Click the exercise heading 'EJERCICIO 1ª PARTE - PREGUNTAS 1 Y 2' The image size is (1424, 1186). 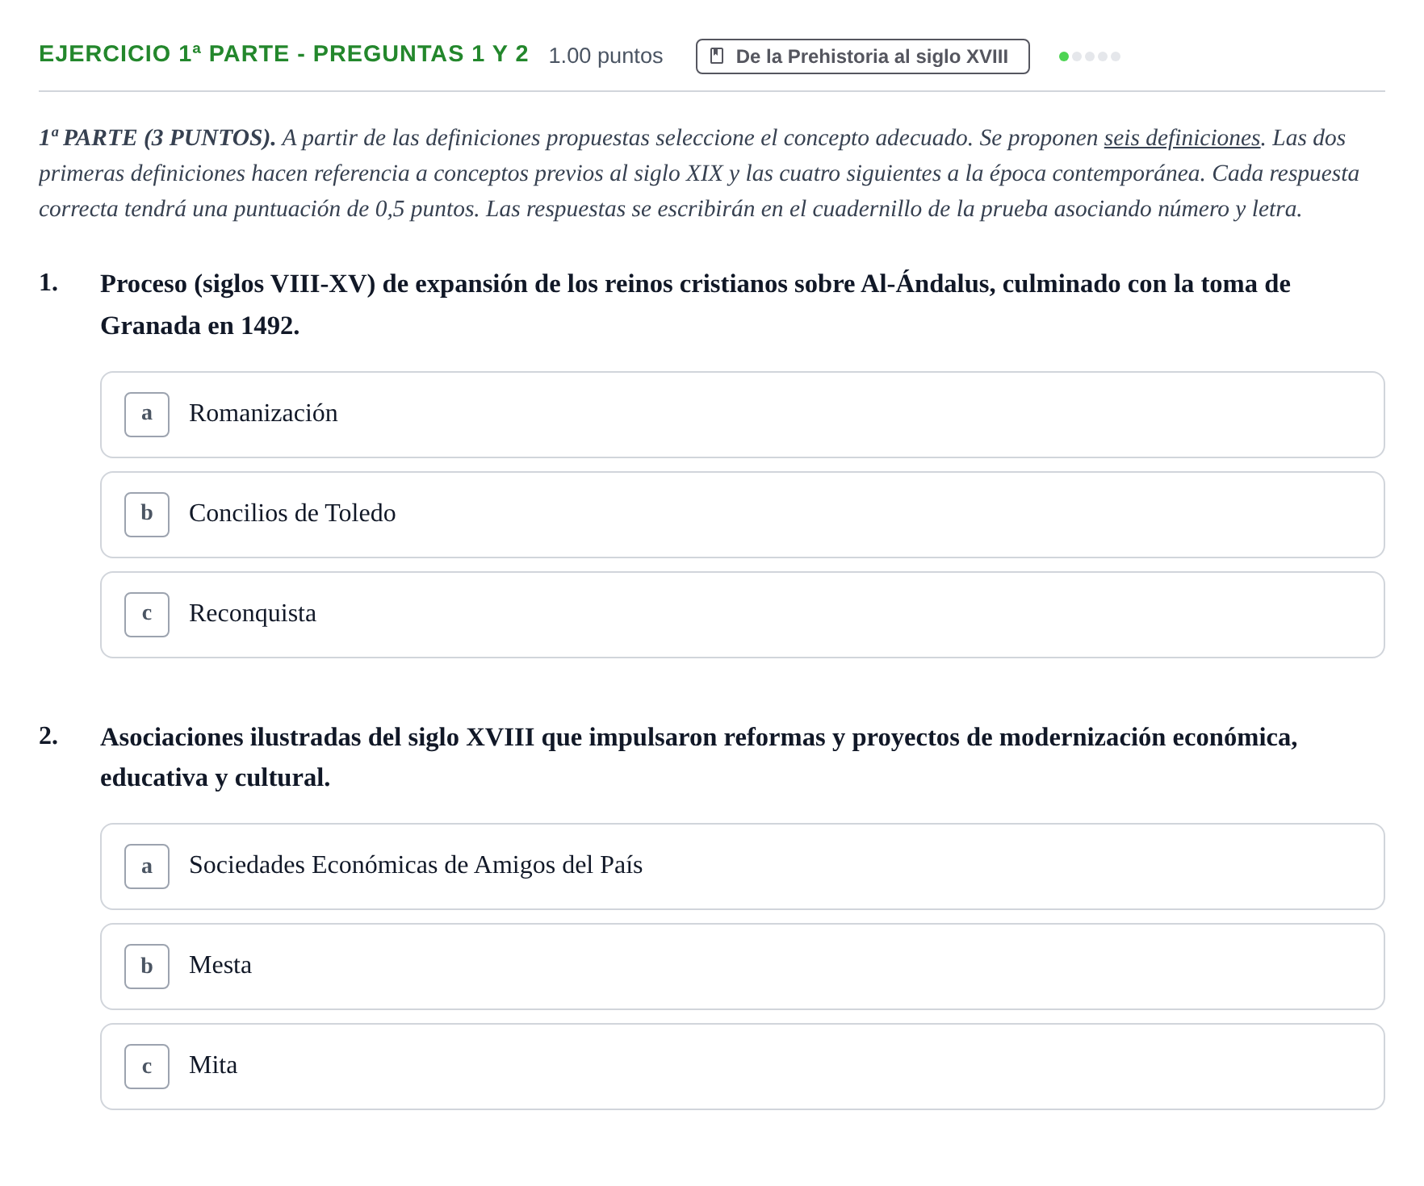click(283, 54)
